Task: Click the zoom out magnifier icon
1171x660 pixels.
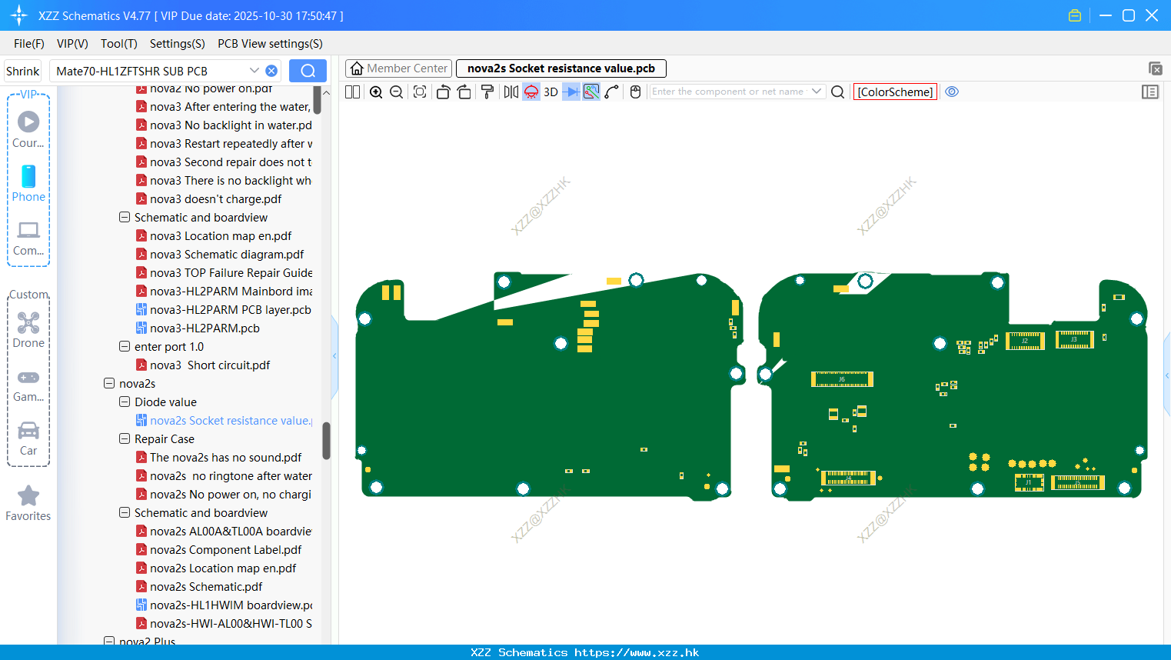Action: tap(397, 92)
